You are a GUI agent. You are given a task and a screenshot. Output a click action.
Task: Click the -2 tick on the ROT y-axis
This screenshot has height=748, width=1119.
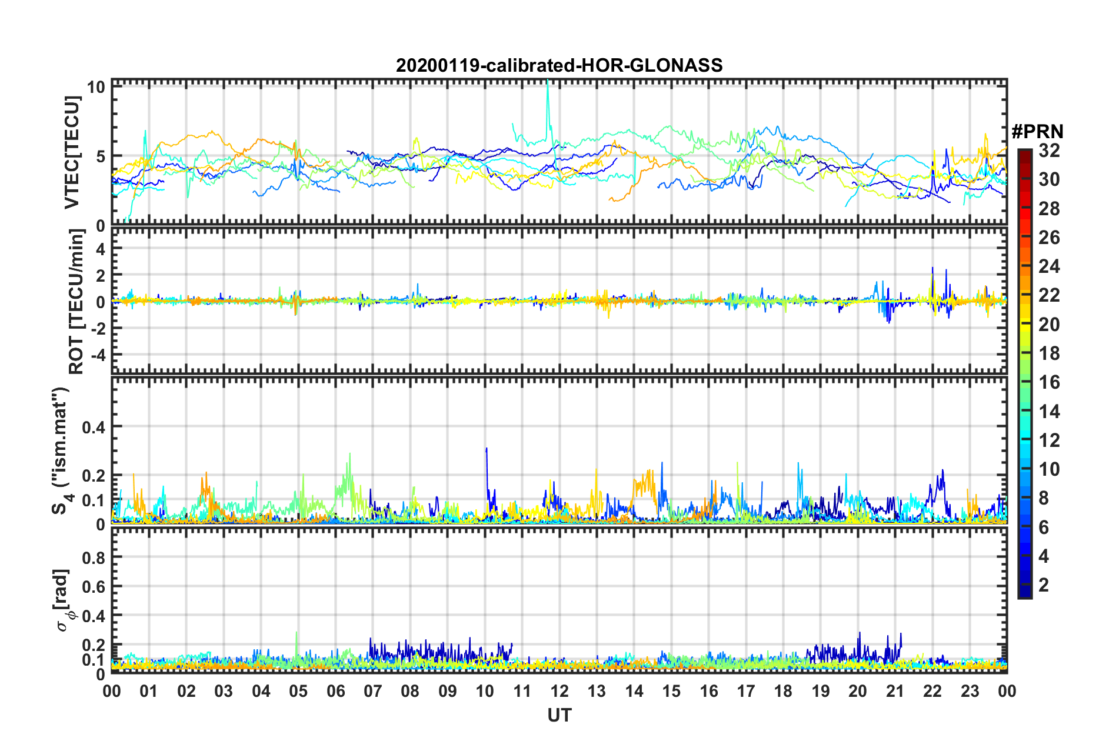point(98,329)
